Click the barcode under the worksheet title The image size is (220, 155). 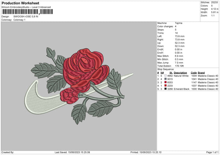[27, 12]
